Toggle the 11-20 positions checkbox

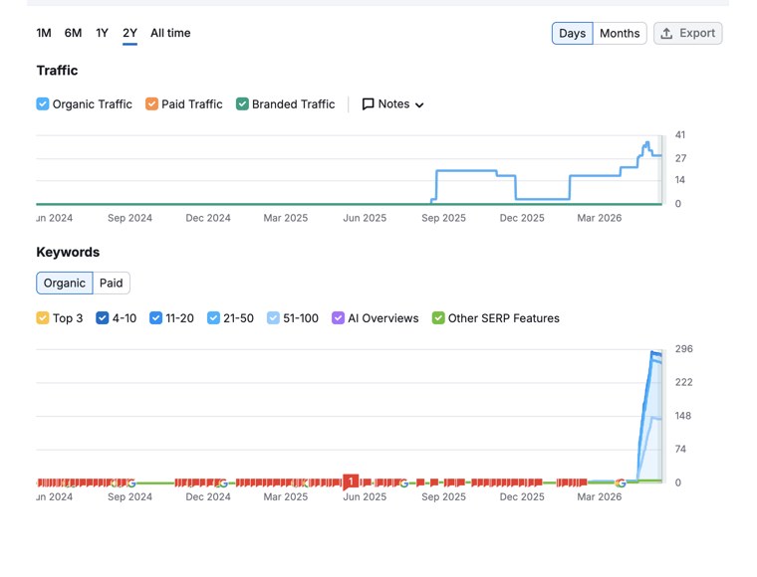click(155, 318)
